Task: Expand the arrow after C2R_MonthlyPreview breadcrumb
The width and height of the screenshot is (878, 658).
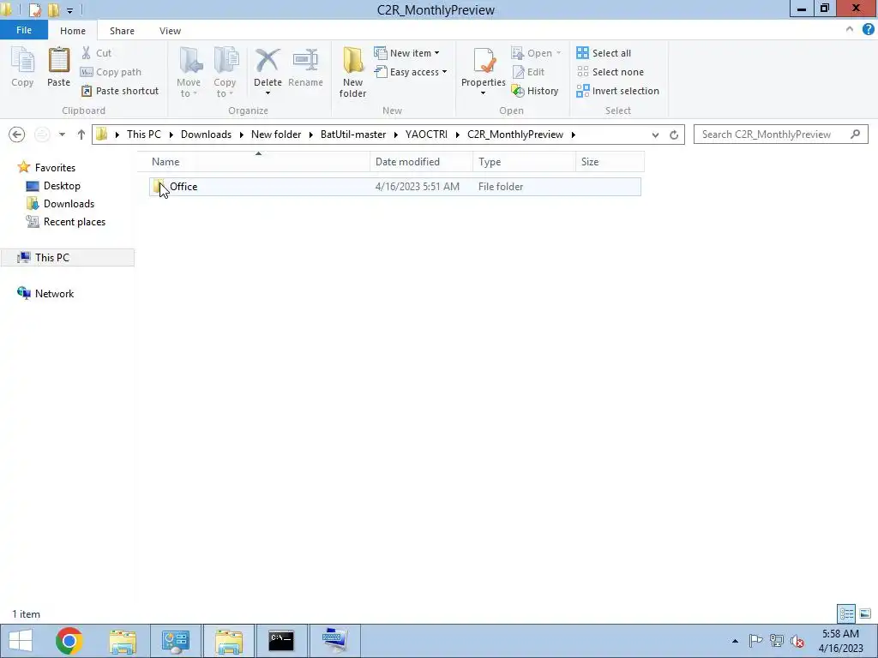Action: pos(574,135)
